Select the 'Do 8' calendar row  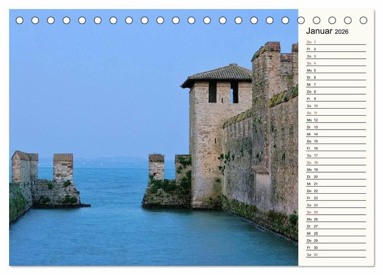pos(336,91)
